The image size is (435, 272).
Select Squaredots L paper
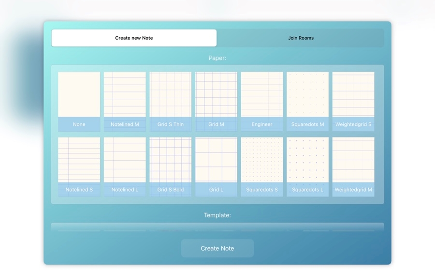coord(308,166)
